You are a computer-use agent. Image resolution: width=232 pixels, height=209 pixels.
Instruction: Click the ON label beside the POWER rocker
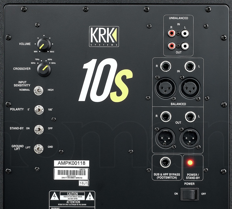(x=176, y=194)
